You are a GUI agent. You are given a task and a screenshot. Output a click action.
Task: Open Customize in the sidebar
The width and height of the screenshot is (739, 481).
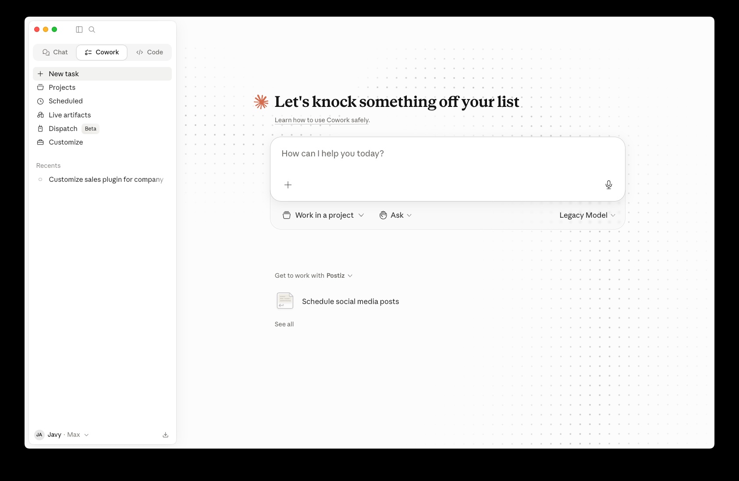(x=102, y=142)
